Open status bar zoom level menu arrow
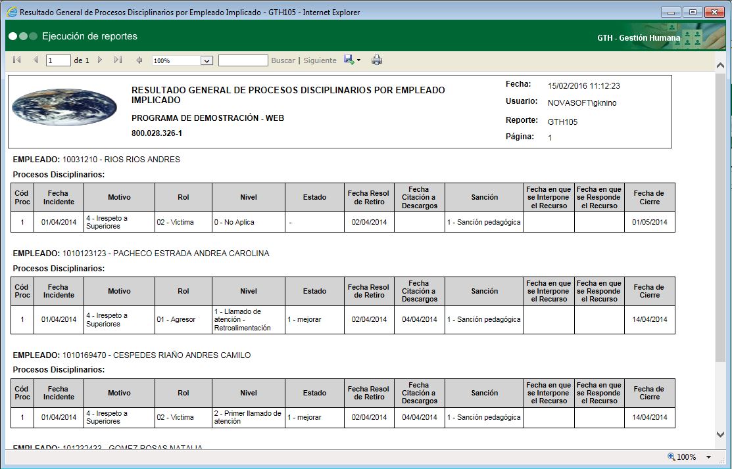Viewport: 732px width, 469px height. tap(708, 457)
